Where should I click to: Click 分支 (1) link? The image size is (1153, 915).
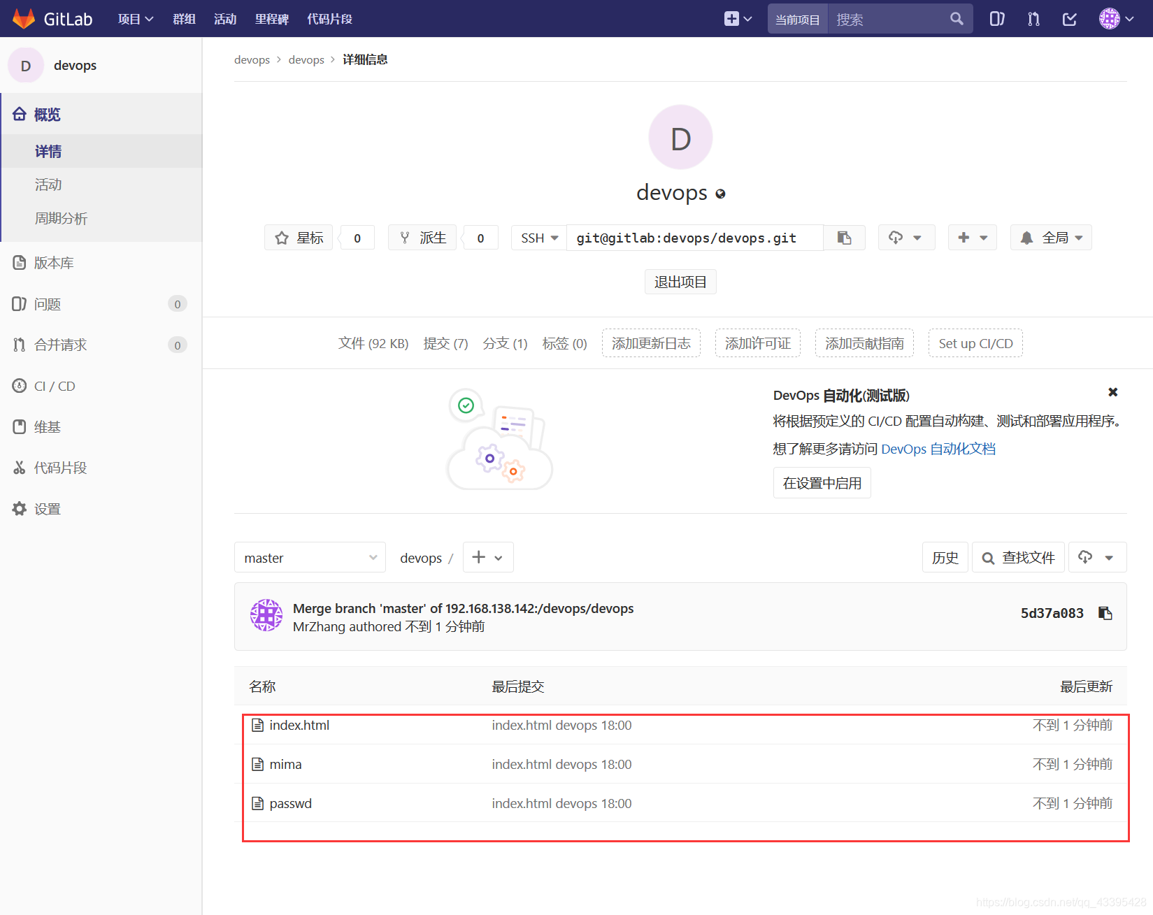click(505, 343)
